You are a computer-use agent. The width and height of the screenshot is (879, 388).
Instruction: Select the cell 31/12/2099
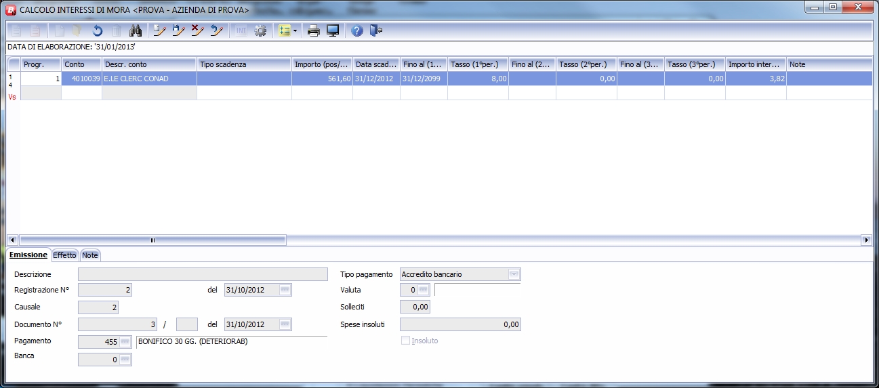[x=424, y=79]
